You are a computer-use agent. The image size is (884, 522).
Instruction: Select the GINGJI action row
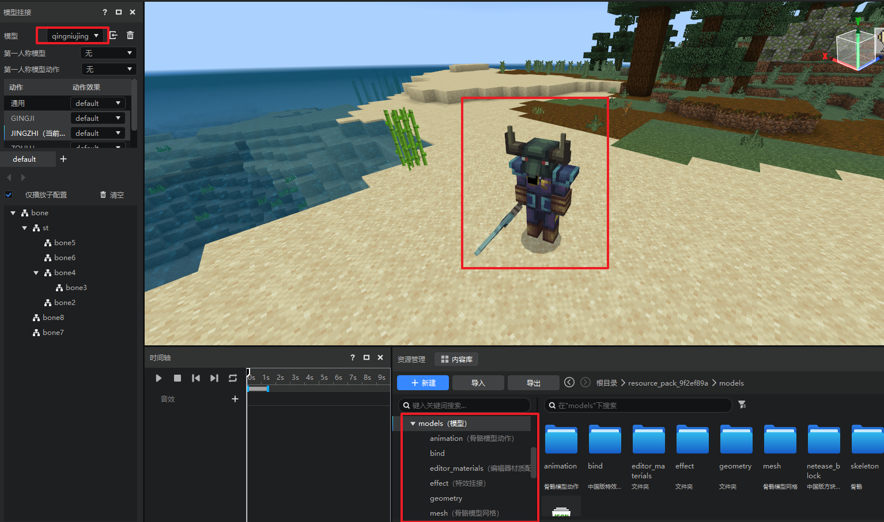point(36,118)
